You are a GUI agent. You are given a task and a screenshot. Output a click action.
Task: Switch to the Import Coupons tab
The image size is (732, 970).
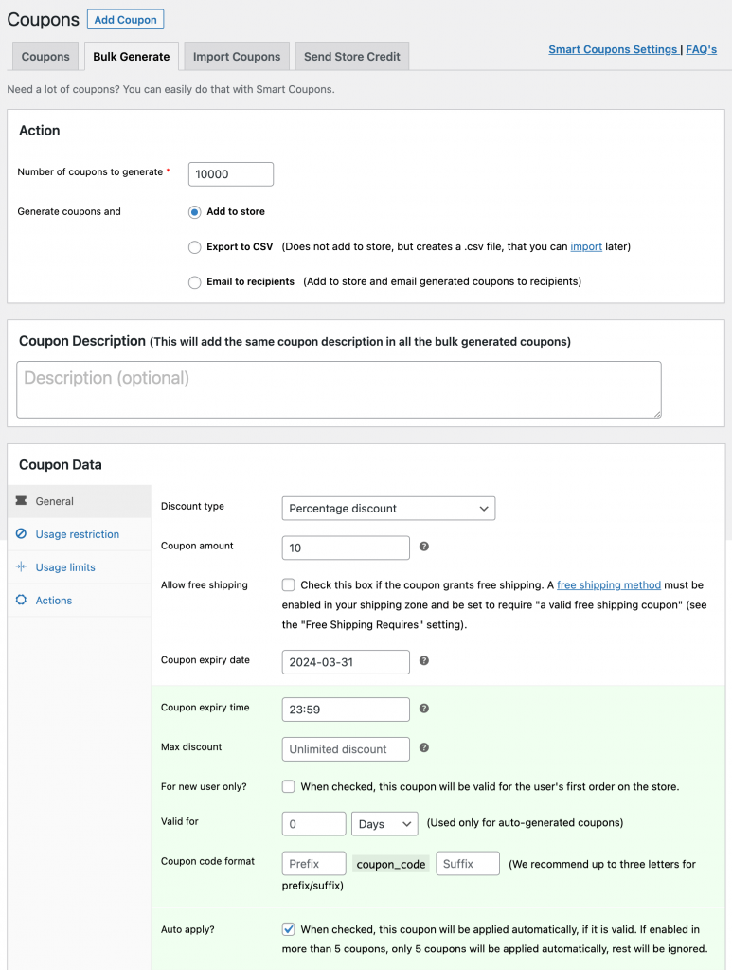click(x=236, y=56)
